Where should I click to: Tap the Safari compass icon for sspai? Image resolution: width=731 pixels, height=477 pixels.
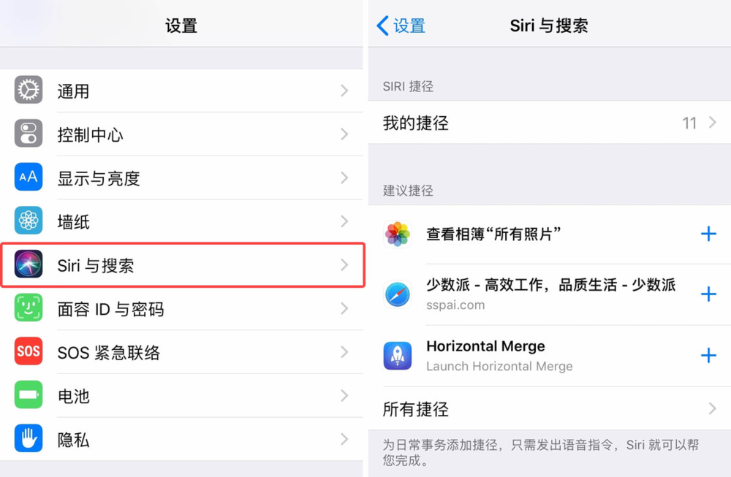click(x=398, y=295)
